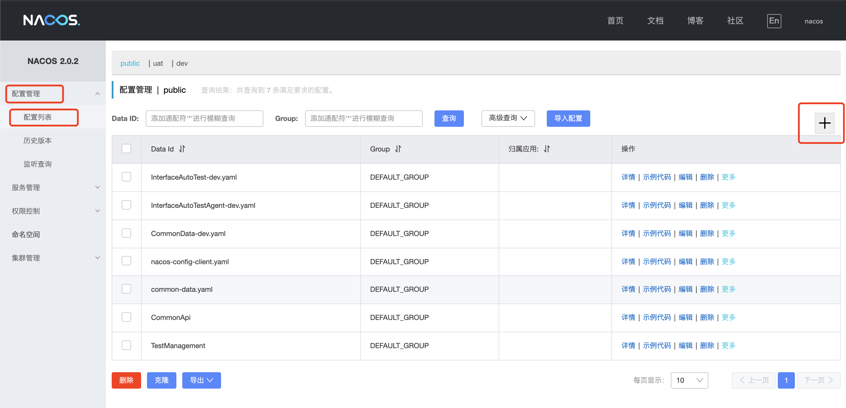This screenshot has width=846, height=408.
Task: Click 删除 for common-data.yaml row
Action: 707,289
